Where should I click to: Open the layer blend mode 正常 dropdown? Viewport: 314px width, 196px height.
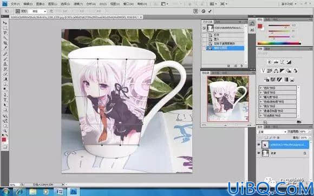point(272,132)
